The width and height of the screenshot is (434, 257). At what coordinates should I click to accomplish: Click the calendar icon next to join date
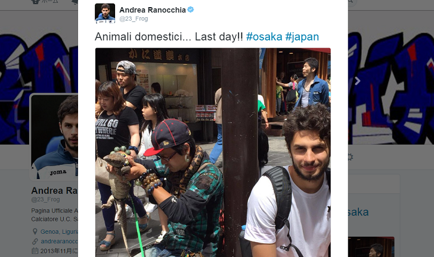point(35,251)
